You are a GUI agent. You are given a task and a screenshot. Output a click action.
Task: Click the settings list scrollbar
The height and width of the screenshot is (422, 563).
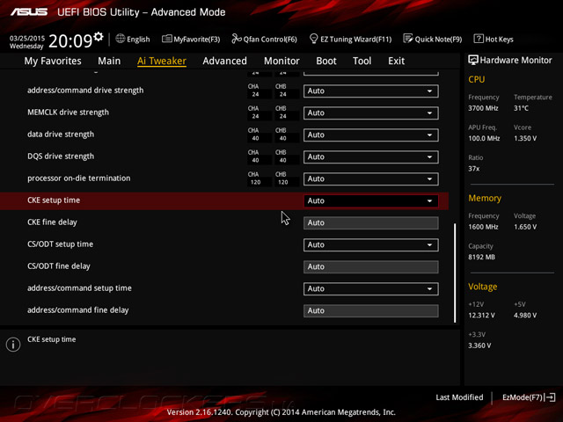coord(455,273)
